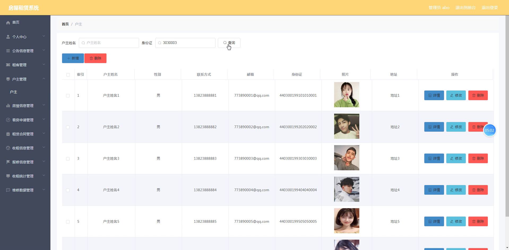
Task: Click the clipboard icon beside 租赁合同管理
Action: (8, 134)
